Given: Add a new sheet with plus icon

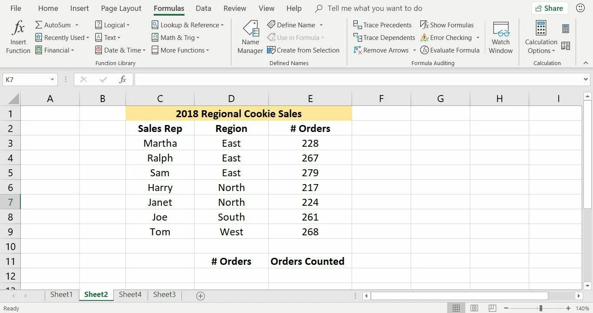Looking at the screenshot, I should pos(200,296).
